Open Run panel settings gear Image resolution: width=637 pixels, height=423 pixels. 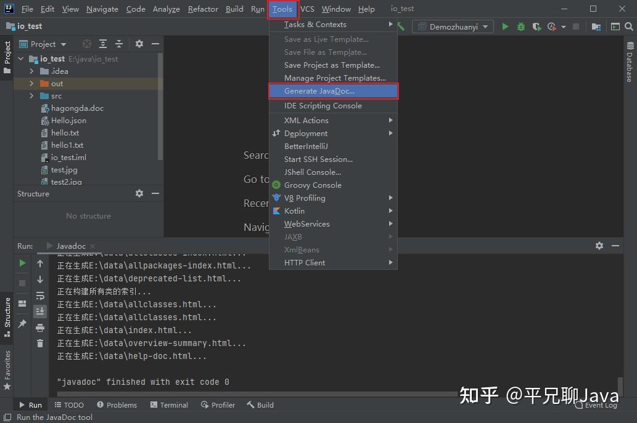[599, 246]
